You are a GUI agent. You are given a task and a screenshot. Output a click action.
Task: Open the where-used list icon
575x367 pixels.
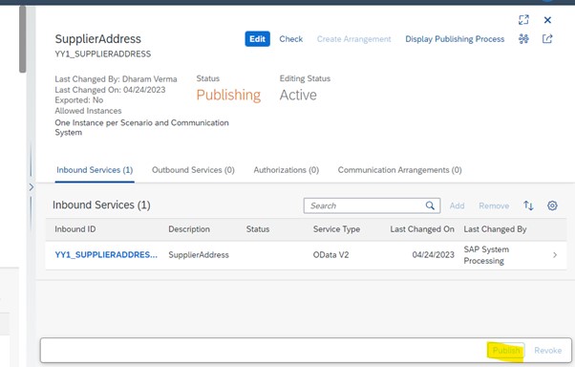point(523,39)
